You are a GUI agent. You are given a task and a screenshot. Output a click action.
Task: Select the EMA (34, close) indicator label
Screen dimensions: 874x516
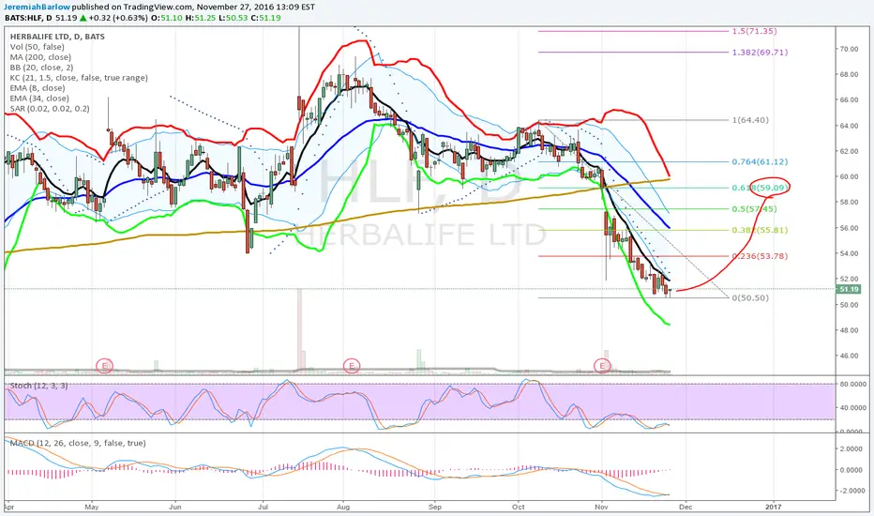pos(39,99)
